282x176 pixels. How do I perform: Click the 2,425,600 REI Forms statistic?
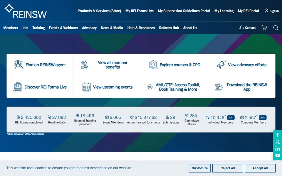(x=31, y=117)
